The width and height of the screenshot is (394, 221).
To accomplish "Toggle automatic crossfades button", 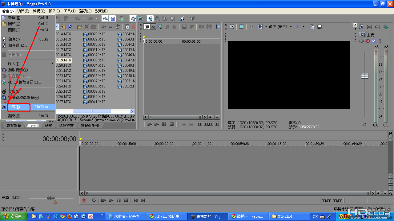I will coord(112,18).
